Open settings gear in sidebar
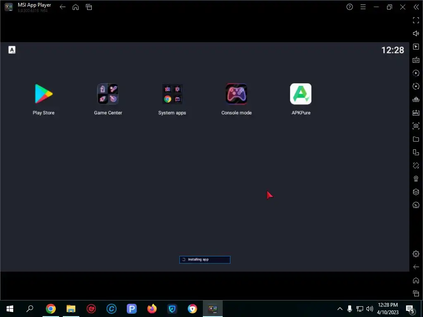Screen dimensions: 423x317 (416, 254)
